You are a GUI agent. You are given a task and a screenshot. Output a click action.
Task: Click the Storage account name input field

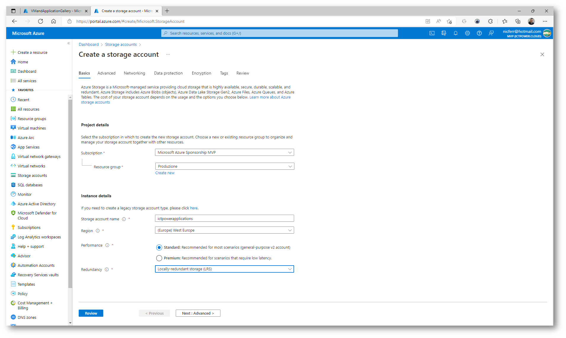(x=225, y=219)
